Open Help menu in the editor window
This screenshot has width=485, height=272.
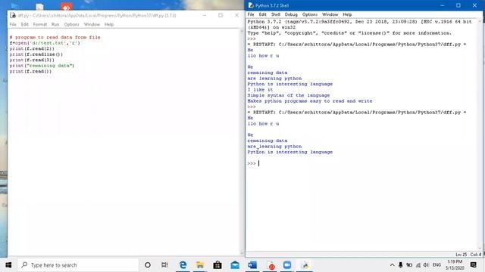[x=109, y=24]
